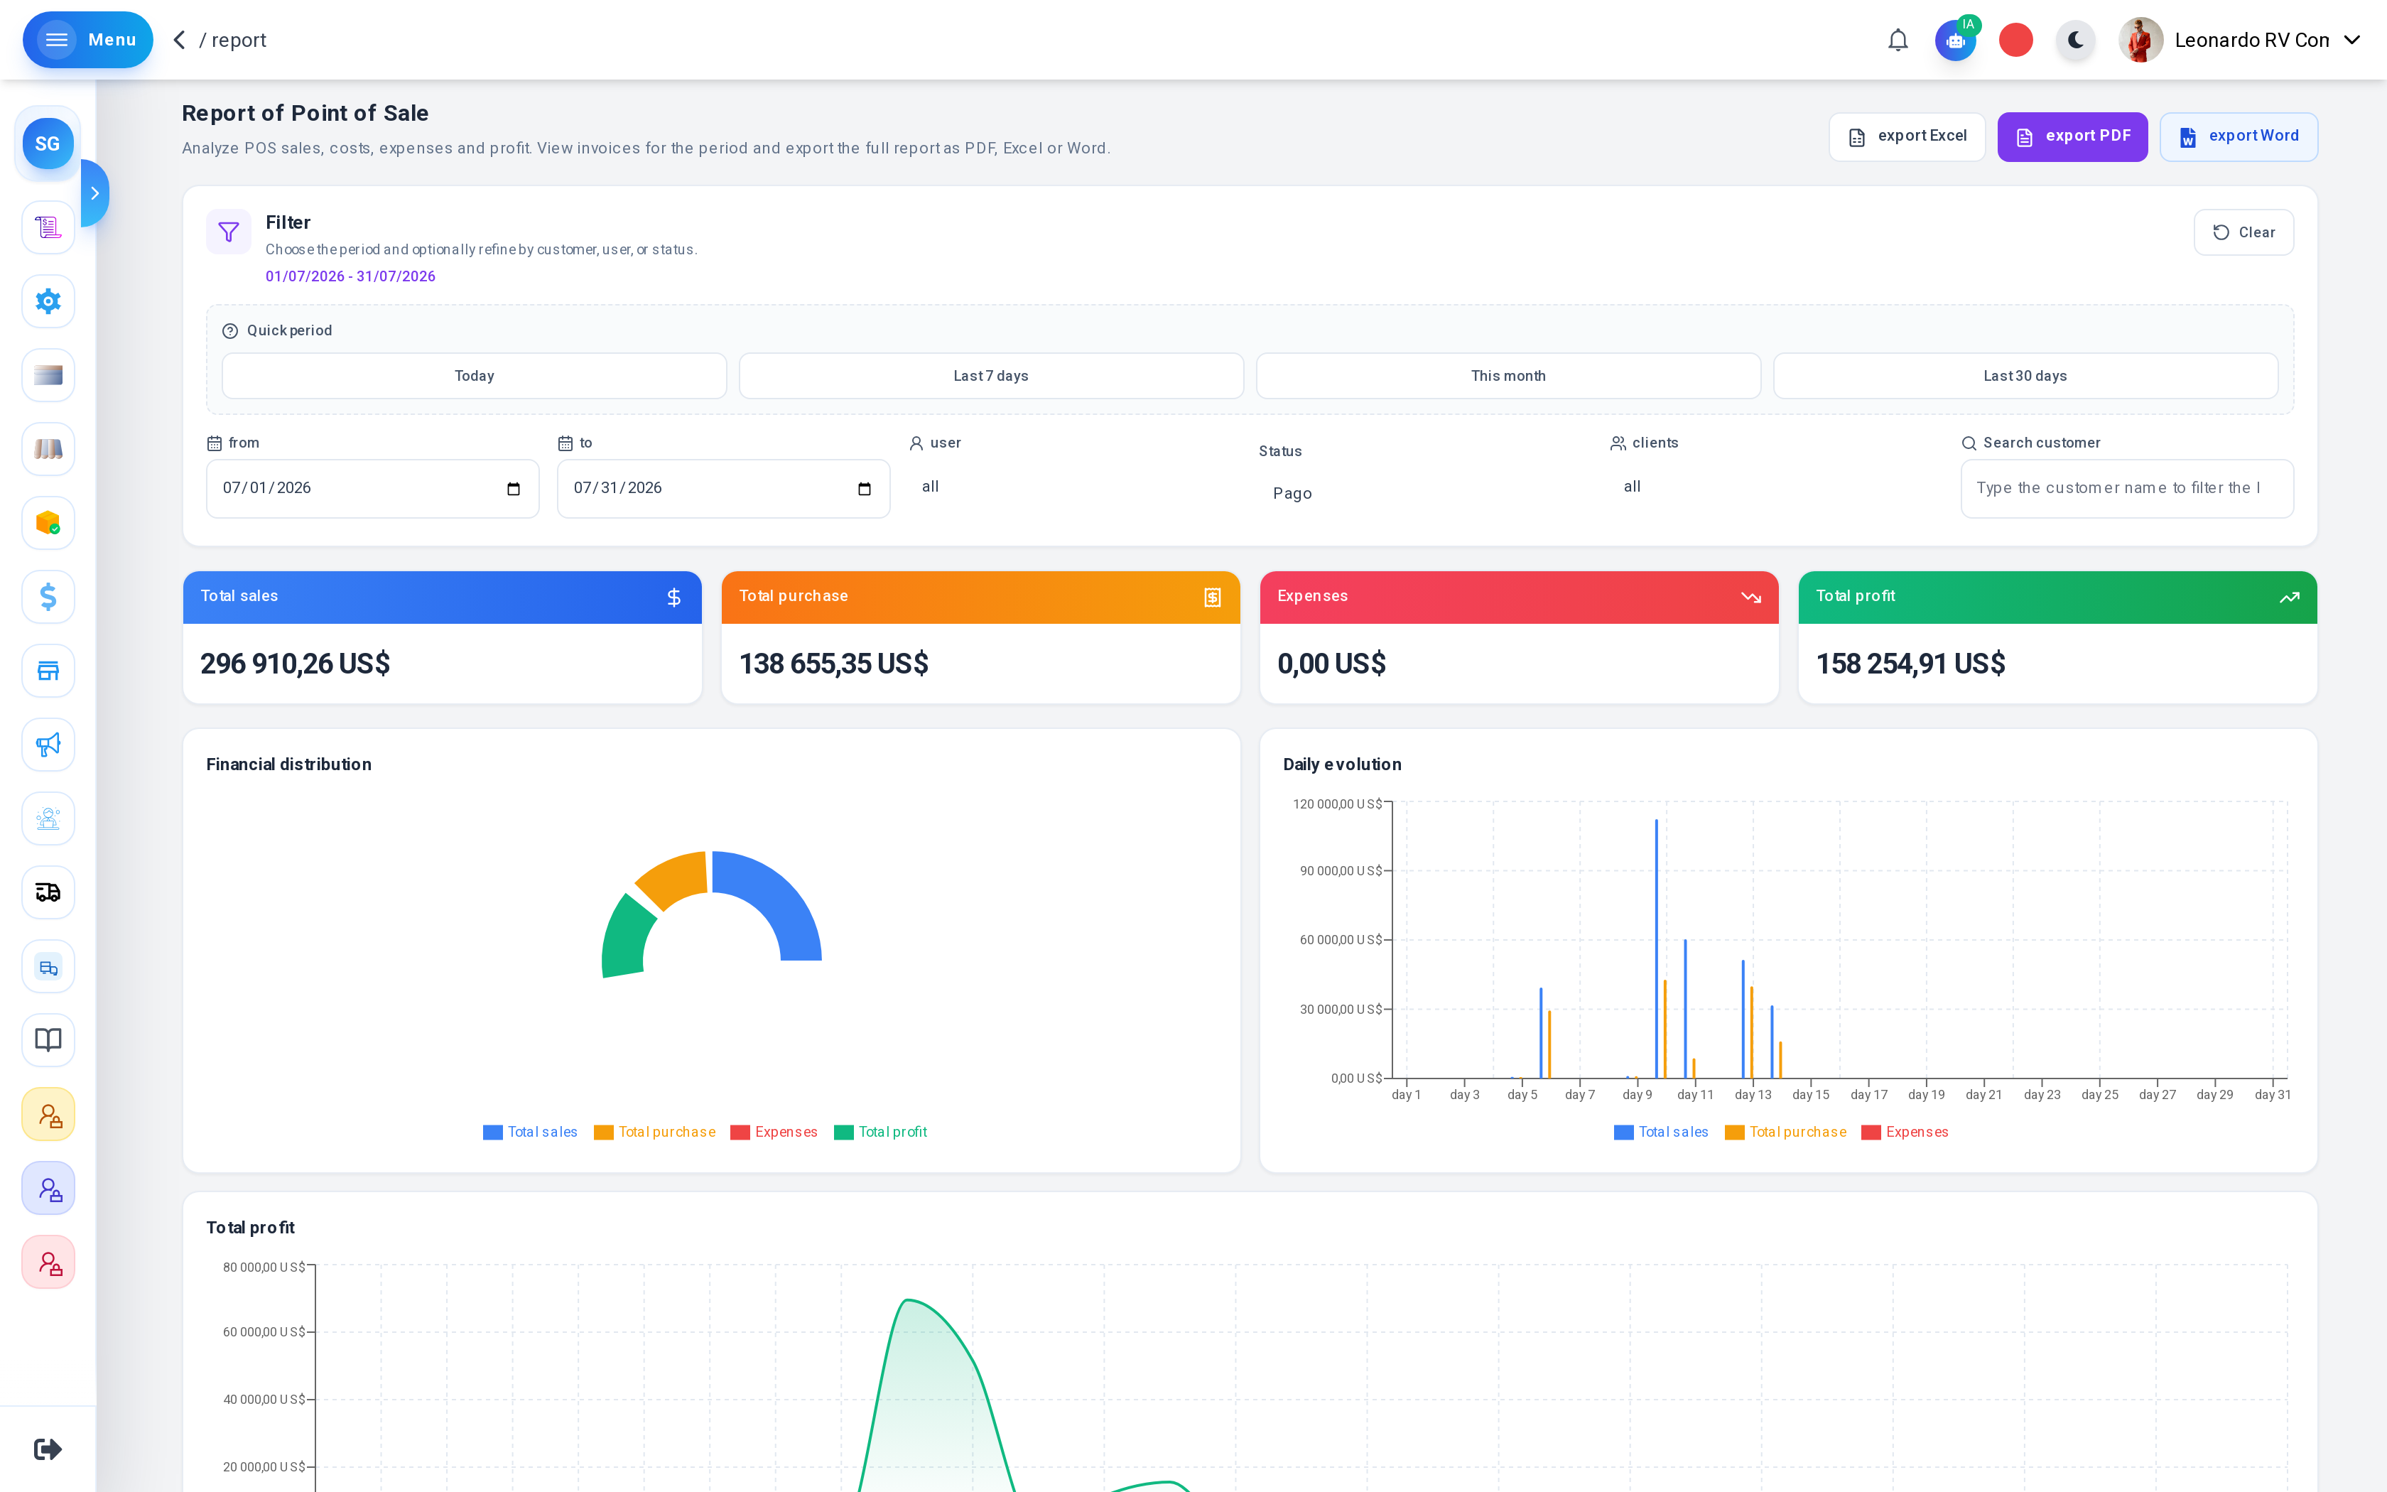This screenshot has height=1492, width=2387.
Task: Open the user dropdown showing all
Action: click(1074, 487)
